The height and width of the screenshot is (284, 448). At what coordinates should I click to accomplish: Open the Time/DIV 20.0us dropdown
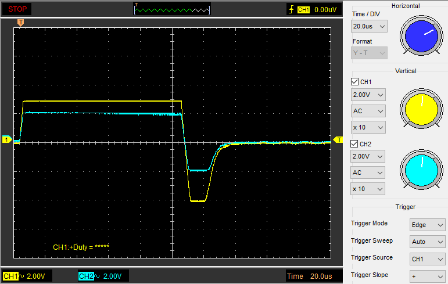pyautogui.click(x=369, y=26)
